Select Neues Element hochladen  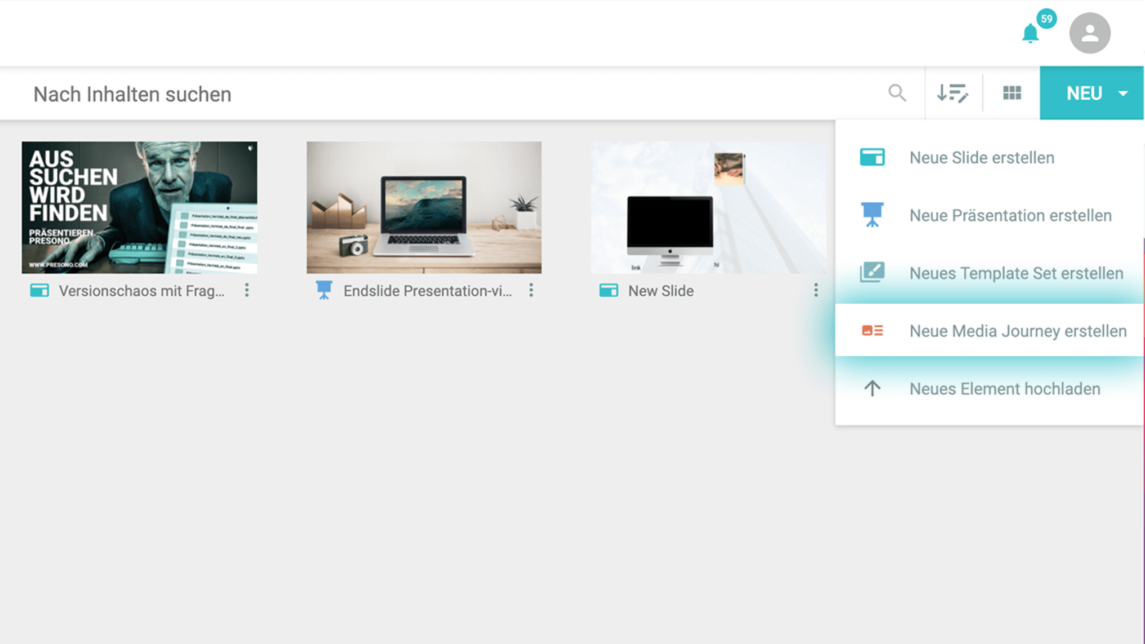tap(989, 389)
